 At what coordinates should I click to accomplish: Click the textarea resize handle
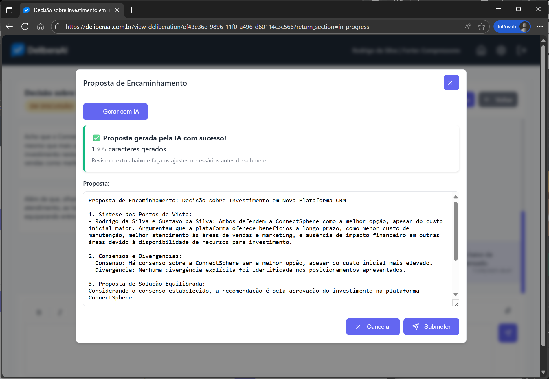click(456, 304)
